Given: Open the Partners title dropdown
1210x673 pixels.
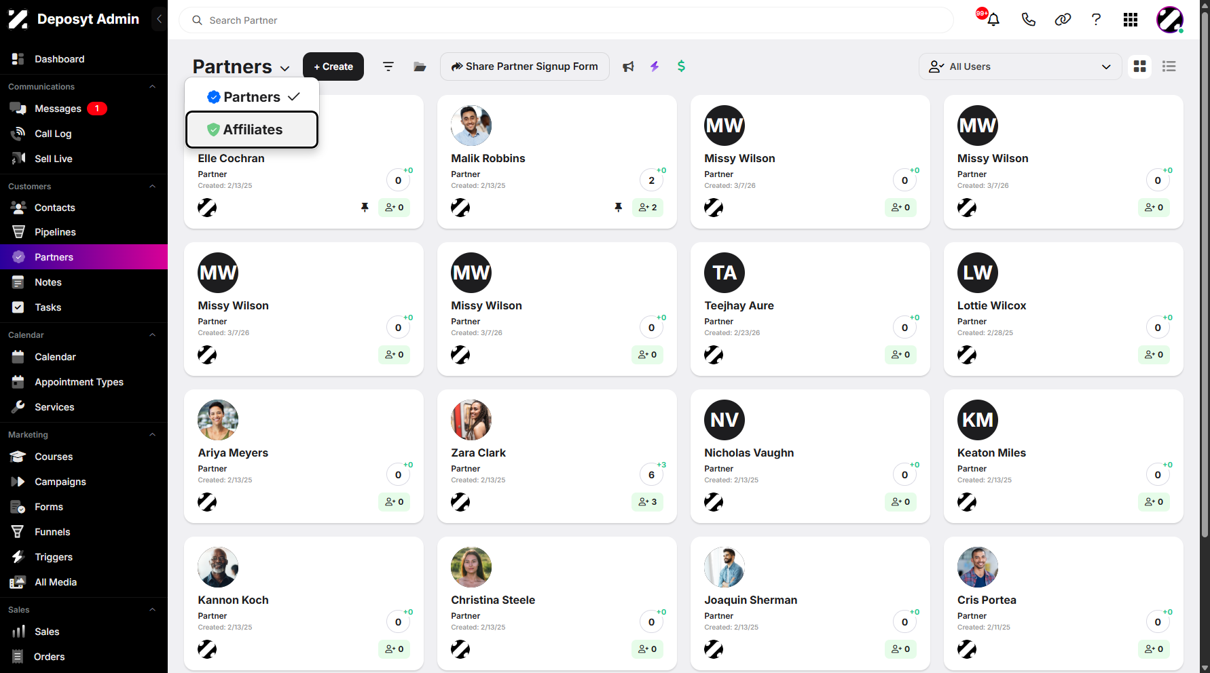Looking at the screenshot, I should coord(242,66).
